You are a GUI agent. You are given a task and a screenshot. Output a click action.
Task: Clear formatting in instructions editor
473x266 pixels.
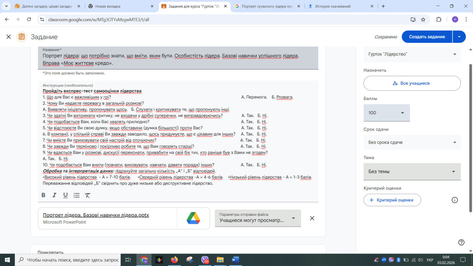pyautogui.click(x=88, y=195)
